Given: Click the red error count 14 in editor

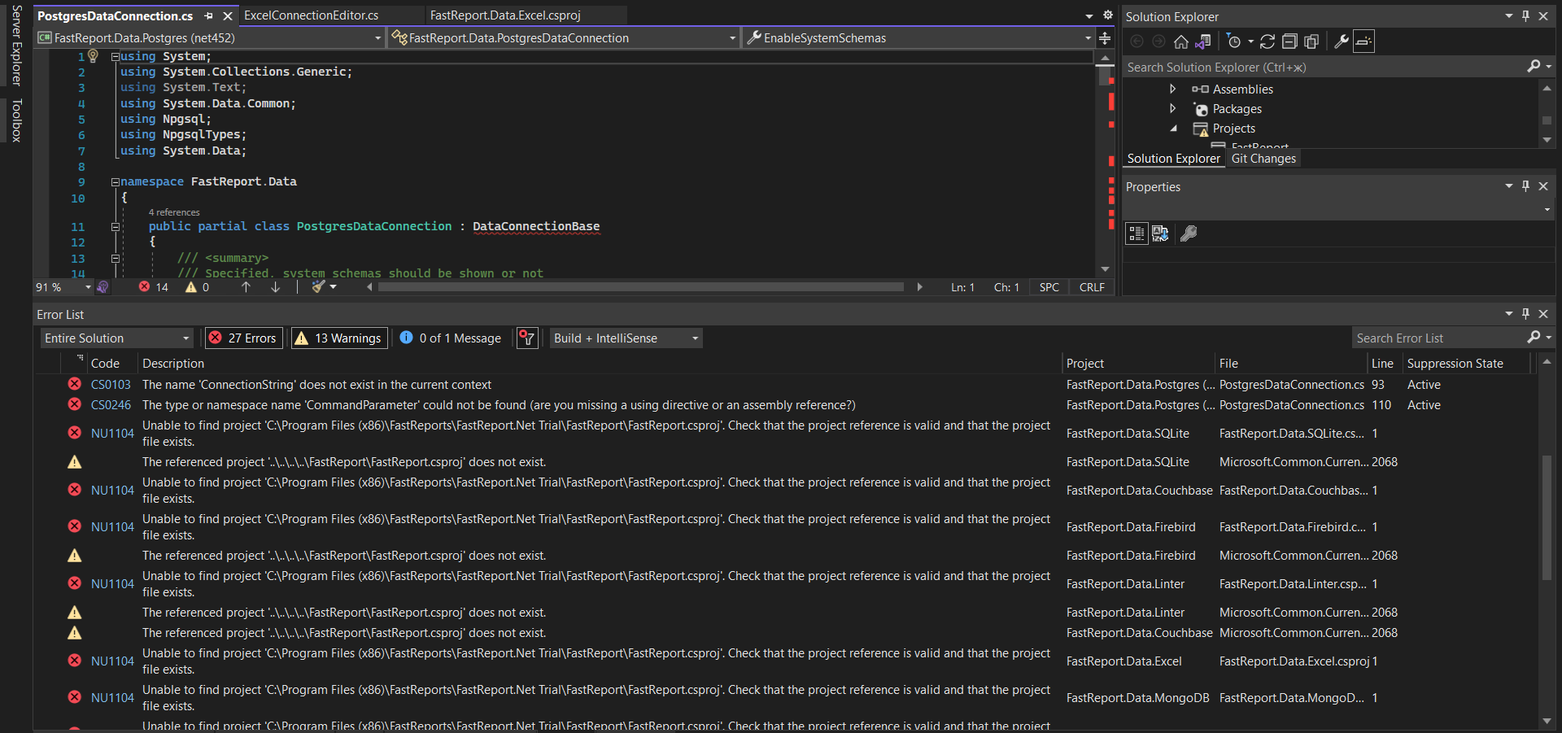Looking at the screenshot, I should click(x=154, y=287).
